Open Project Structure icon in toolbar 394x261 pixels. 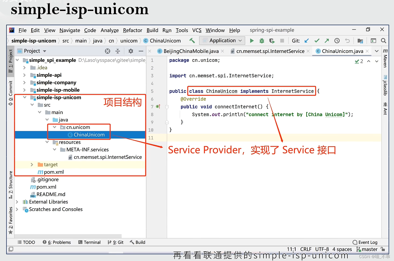click(360, 41)
